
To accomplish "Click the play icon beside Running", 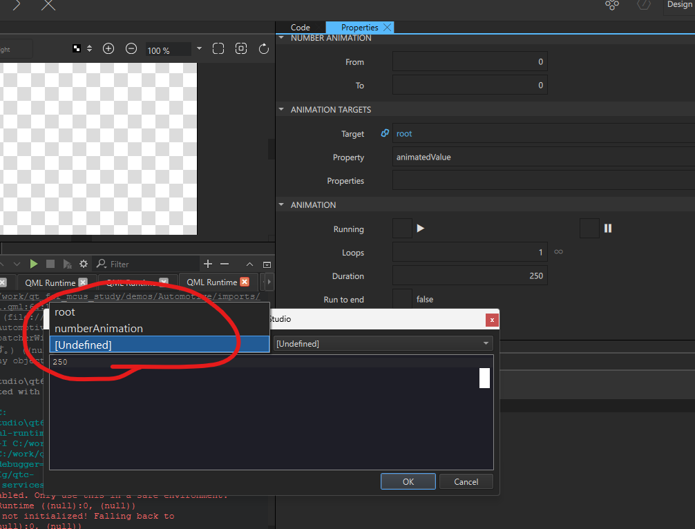I will [421, 228].
